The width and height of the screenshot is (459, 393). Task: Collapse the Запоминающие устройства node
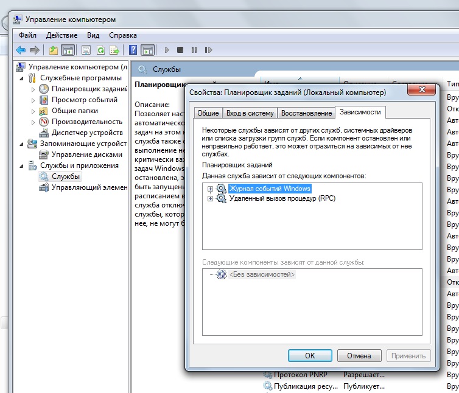click(21, 144)
